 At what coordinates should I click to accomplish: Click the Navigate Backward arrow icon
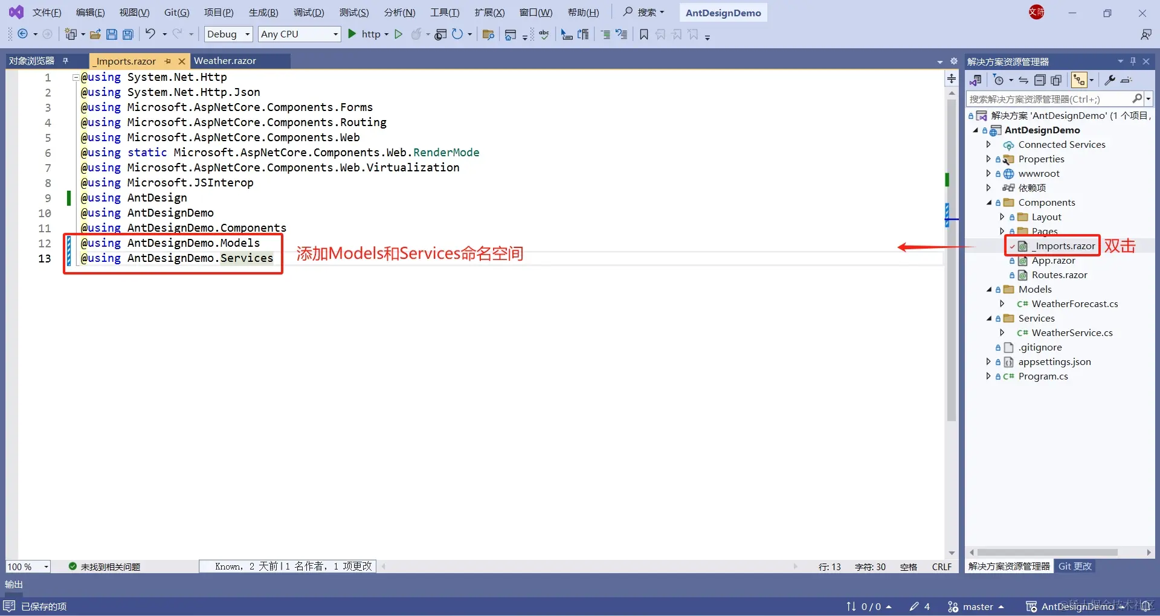[22, 34]
